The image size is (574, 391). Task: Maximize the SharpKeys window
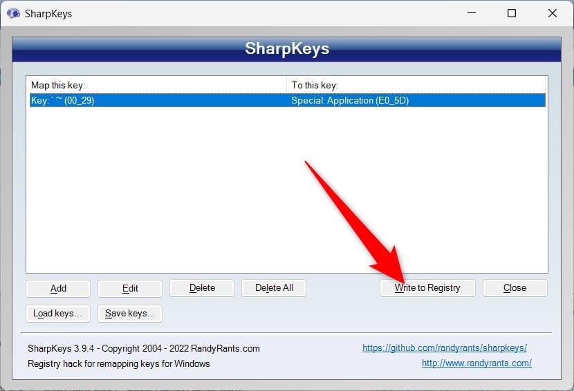coord(512,13)
